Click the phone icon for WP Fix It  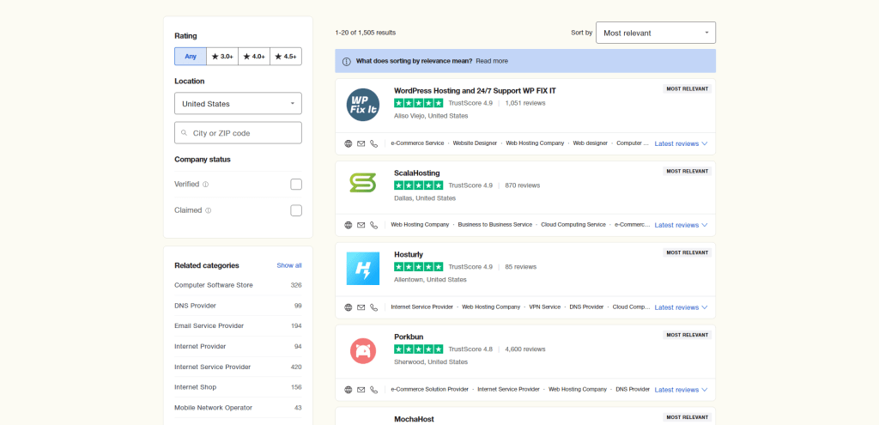(374, 143)
